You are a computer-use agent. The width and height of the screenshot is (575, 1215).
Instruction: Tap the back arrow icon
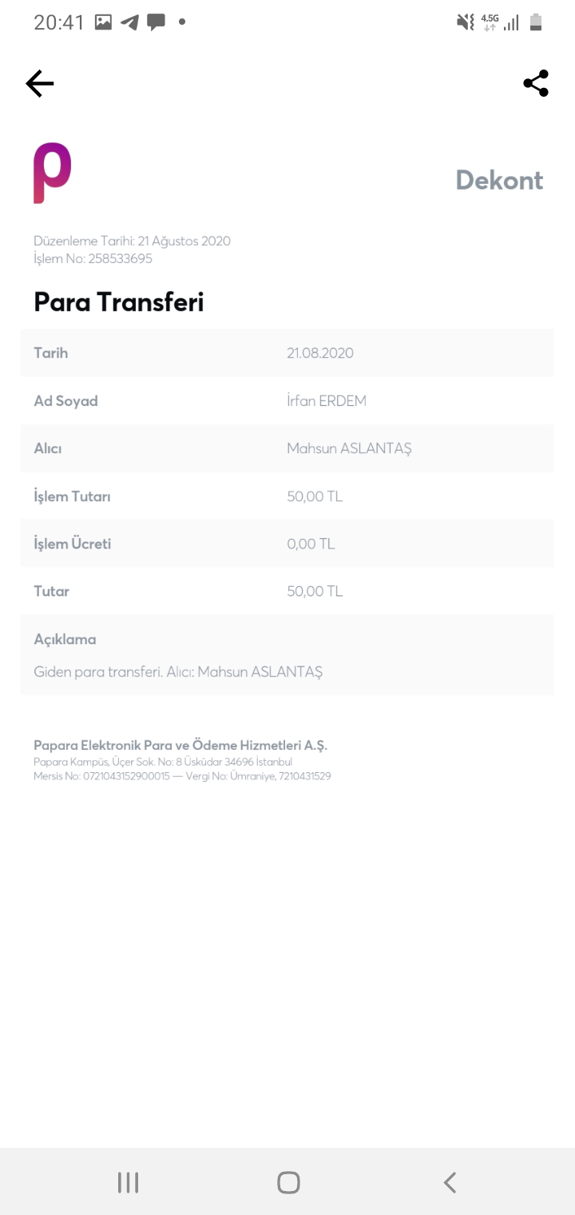pos(39,83)
